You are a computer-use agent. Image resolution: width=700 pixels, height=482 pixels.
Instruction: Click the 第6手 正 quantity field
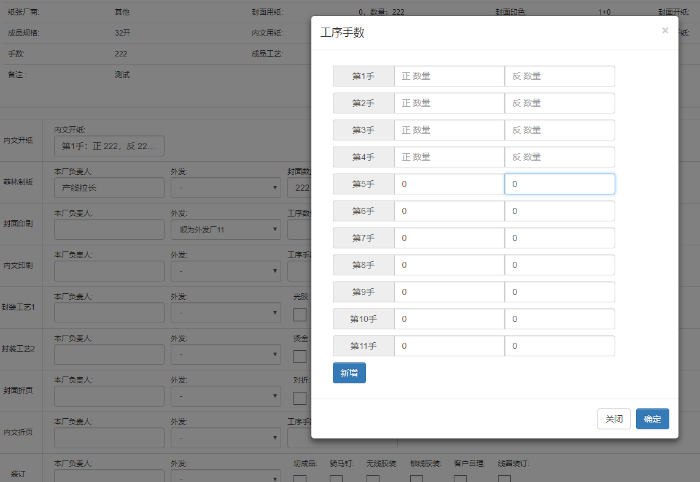pos(449,211)
